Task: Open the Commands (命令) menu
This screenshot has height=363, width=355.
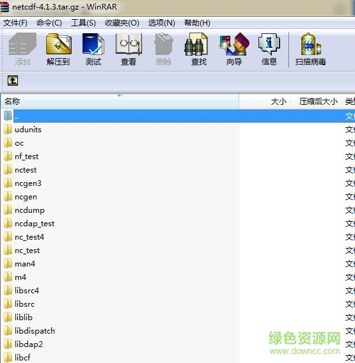Action: pos(49,23)
